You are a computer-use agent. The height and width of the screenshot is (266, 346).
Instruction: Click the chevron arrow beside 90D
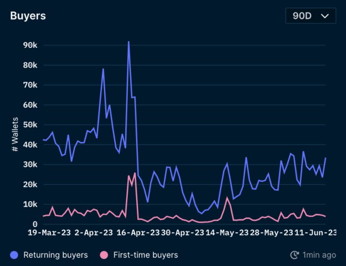tap(325, 16)
